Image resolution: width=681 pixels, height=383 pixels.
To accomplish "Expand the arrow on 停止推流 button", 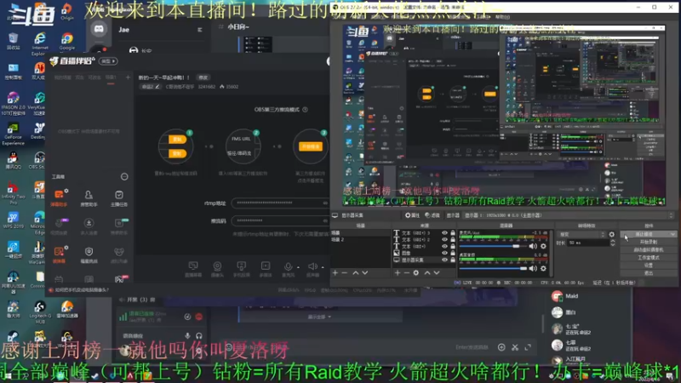I will [x=672, y=234].
